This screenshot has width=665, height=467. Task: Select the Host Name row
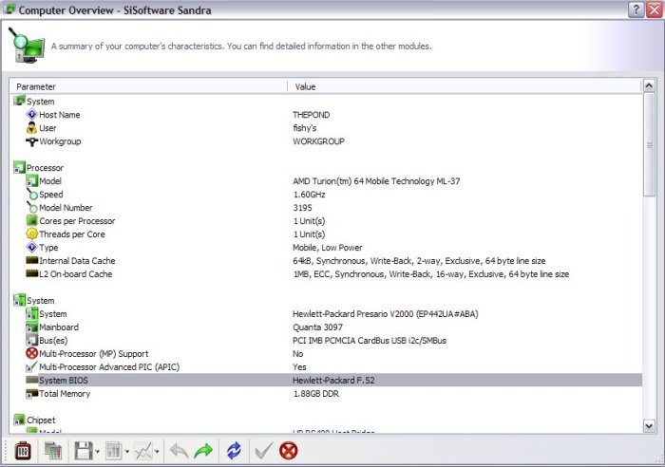(326, 115)
